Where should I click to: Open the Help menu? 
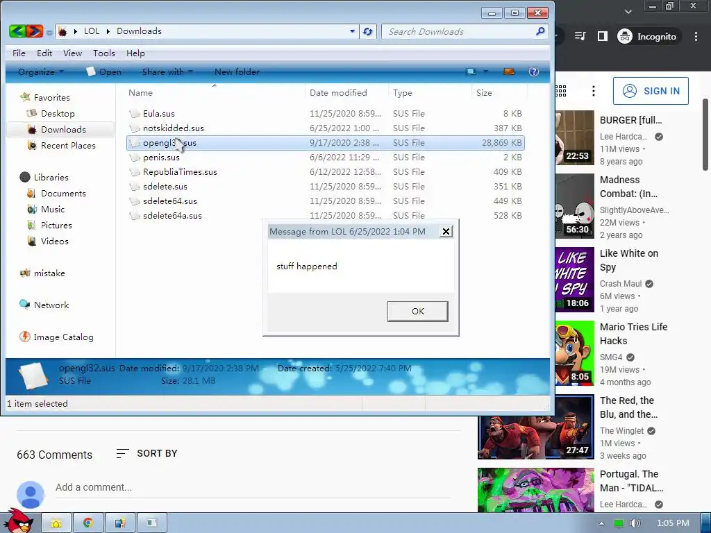(x=135, y=53)
